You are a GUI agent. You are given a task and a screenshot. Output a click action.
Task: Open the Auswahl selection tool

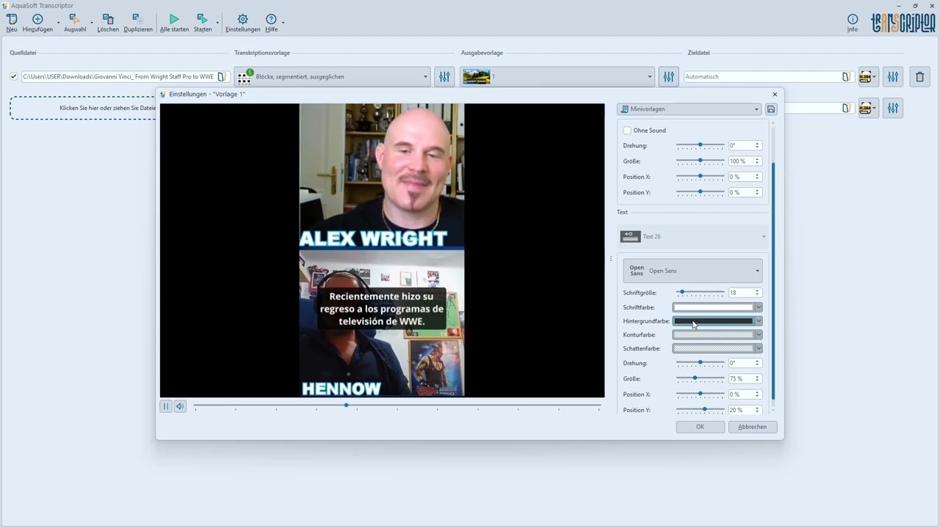coord(74,19)
